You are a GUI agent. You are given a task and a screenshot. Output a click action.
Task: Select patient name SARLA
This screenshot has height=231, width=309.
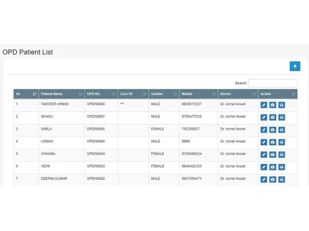click(46, 129)
